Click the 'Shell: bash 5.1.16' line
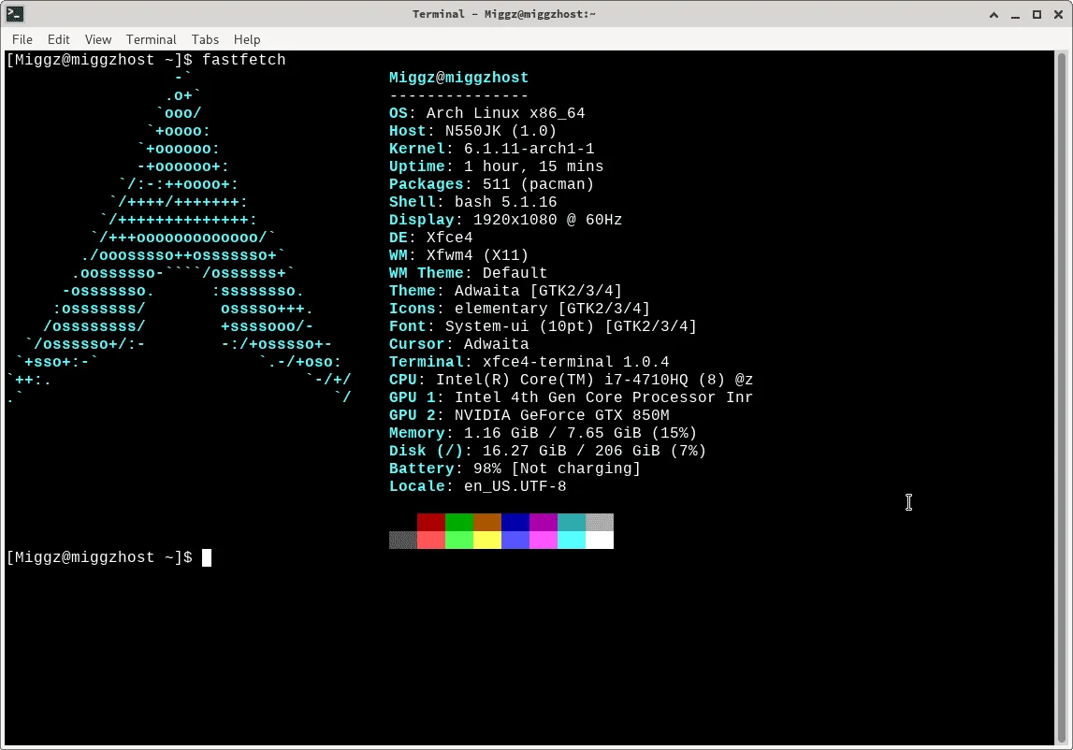Image resolution: width=1073 pixels, height=750 pixels. 472,202
